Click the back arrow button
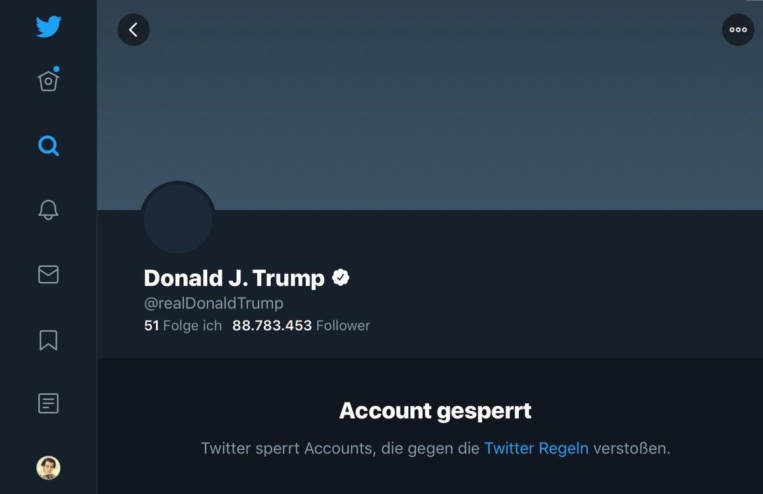 click(x=134, y=30)
